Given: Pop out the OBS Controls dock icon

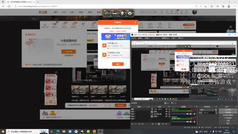Looking at the screenshot, I should click(x=236, y=107).
